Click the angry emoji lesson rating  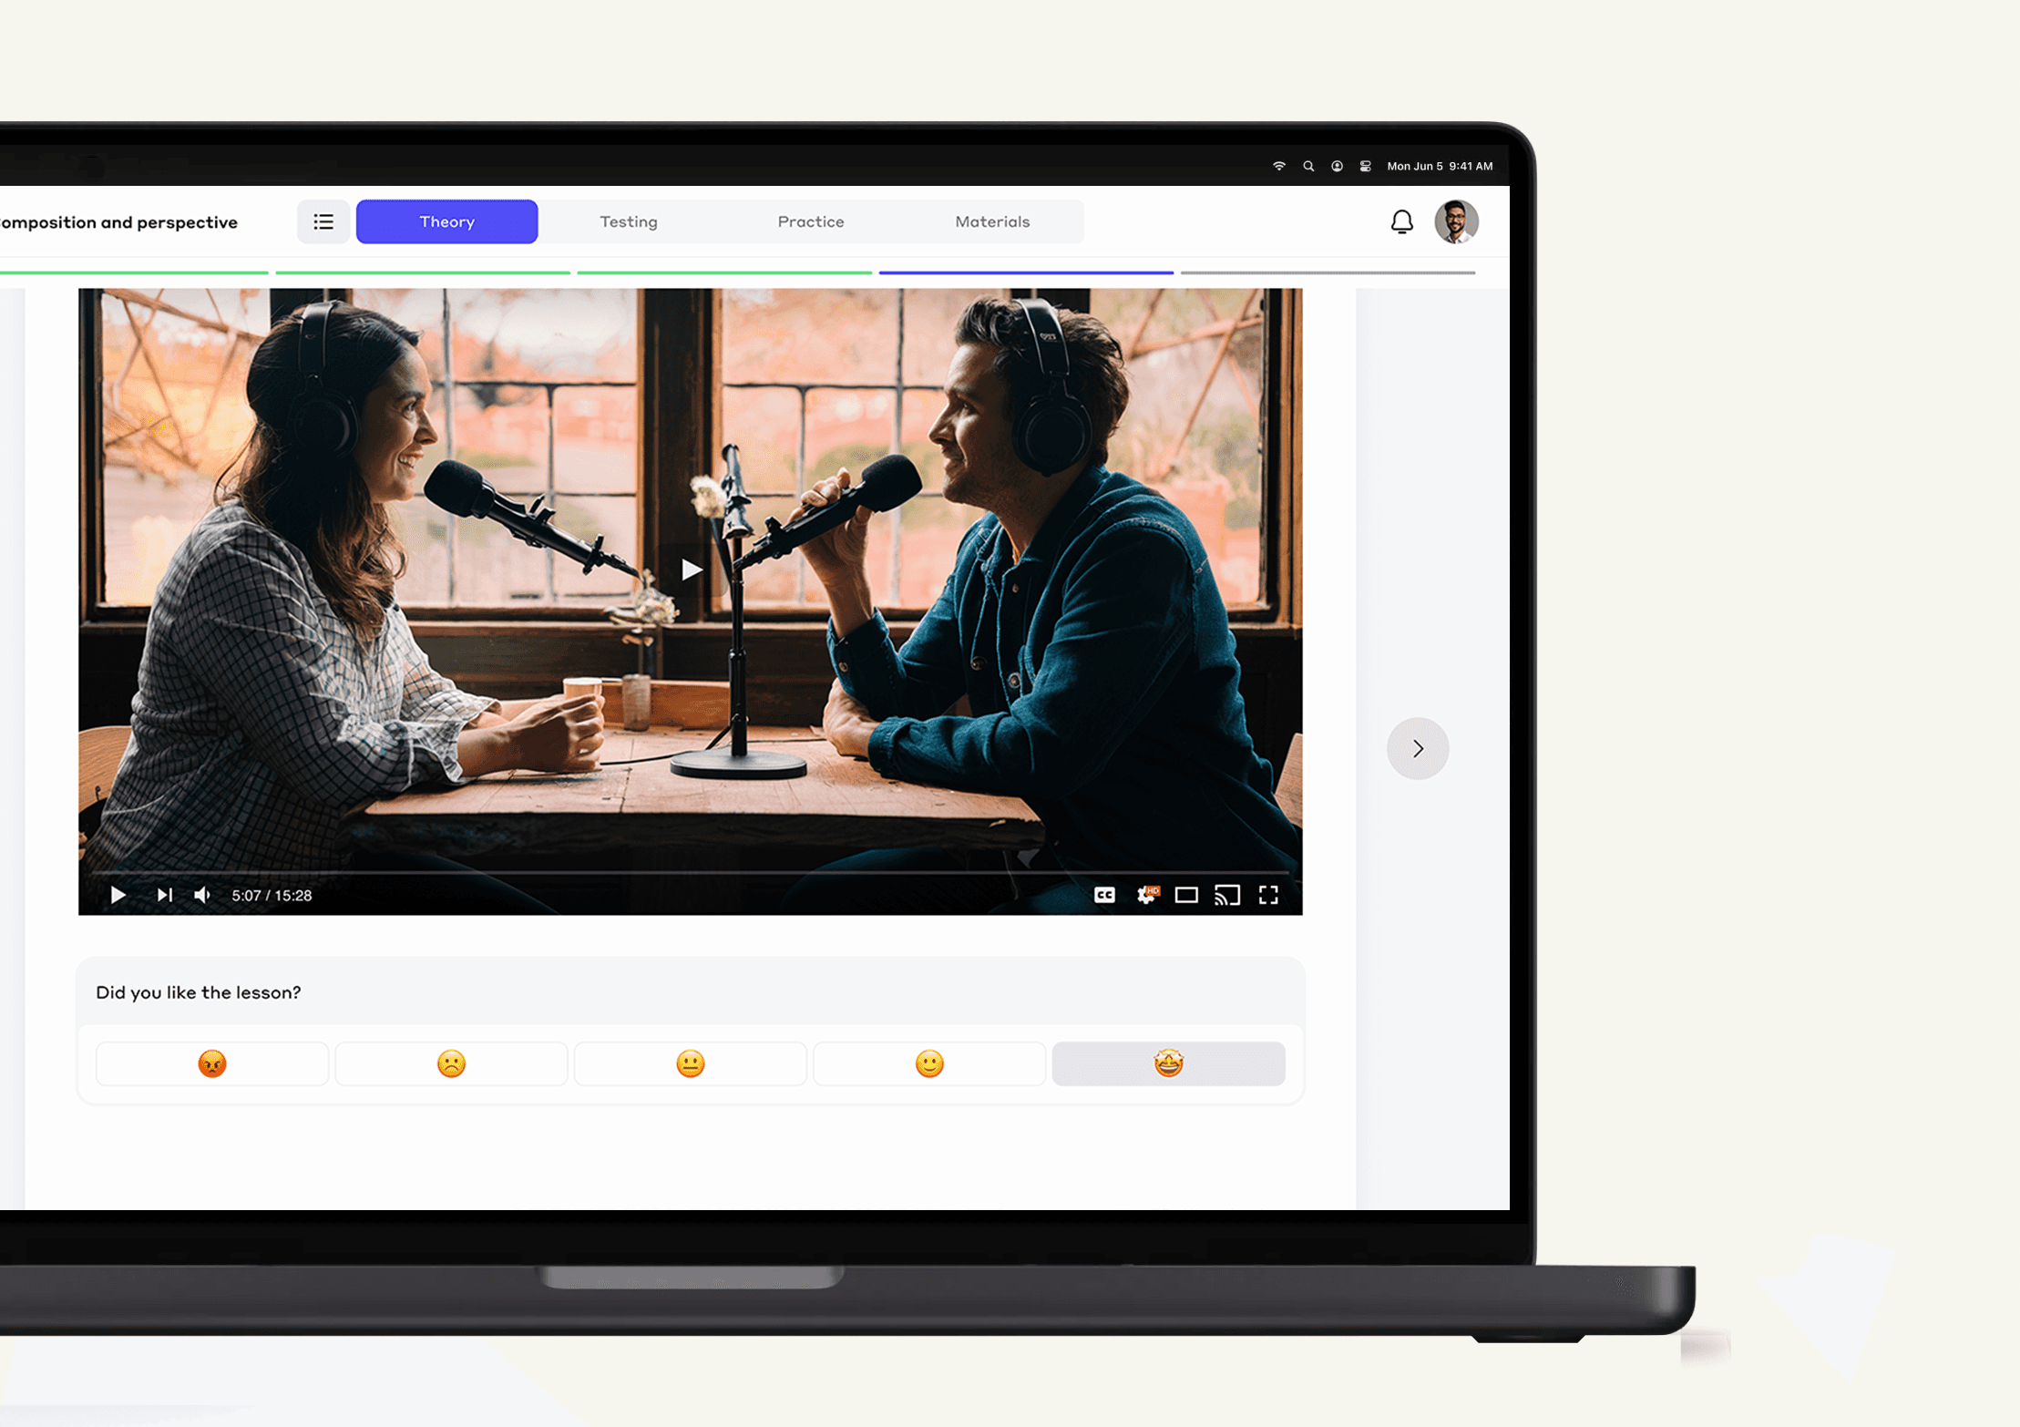211,1064
